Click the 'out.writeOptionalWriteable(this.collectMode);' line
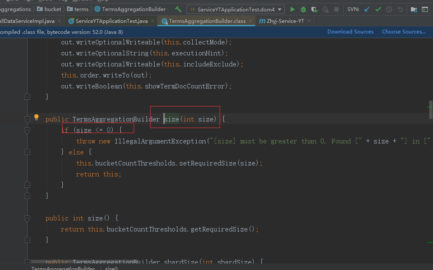433x270 pixels. click(146, 42)
